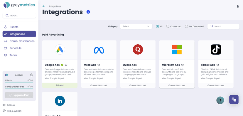Screen dimensions: 243x116
Task: Select the Not Connected filter radio
Action: pyautogui.click(x=186, y=26)
